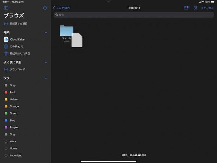Switch view using the grid icon

click(195, 8)
